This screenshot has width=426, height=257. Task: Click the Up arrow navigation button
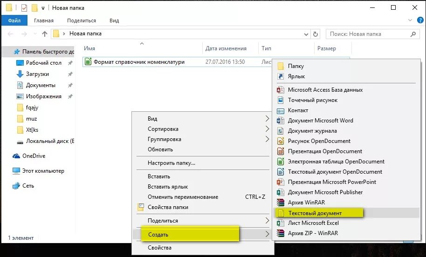pos(45,34)
